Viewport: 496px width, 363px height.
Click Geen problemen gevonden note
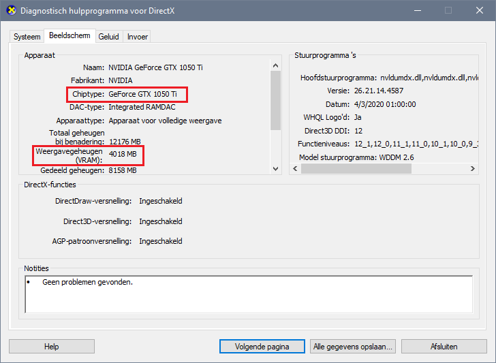[x=88, y=282]
